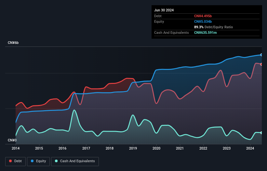The image size is (267, 171).
Task: Click the blue Equity endpoint marker
Action: pyautogui.click(x=261, y=55)
